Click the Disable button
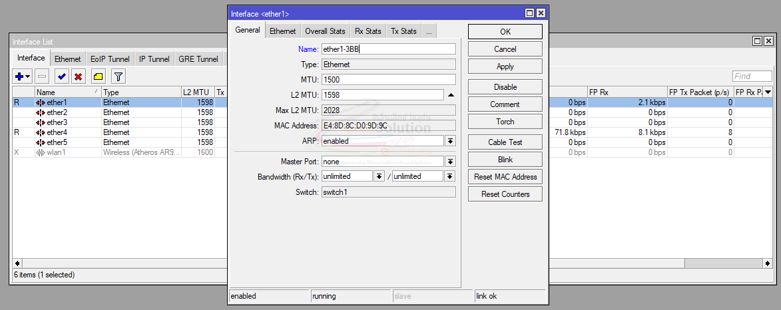781x310 pixels. pyautogui.click(x=505, y=86)
